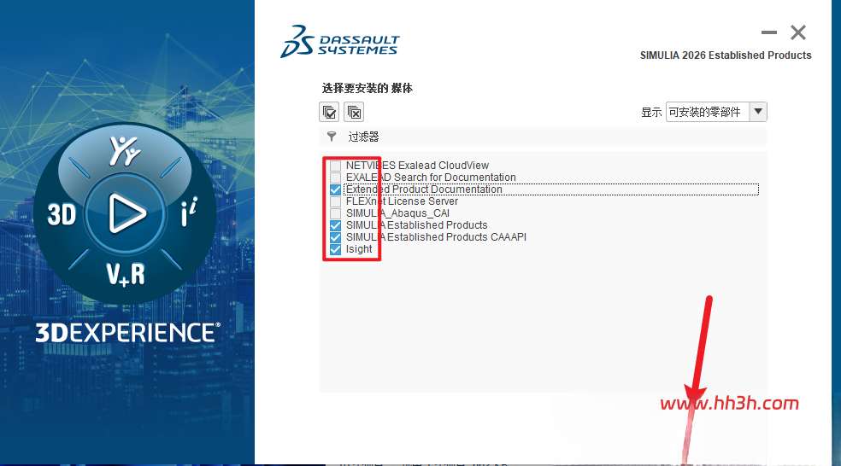The height and width of the screenshot is (466, 841).
Task: Uncheck SIMULIA Established Products CAAAPI checkbox
Action: coord(335,237)
